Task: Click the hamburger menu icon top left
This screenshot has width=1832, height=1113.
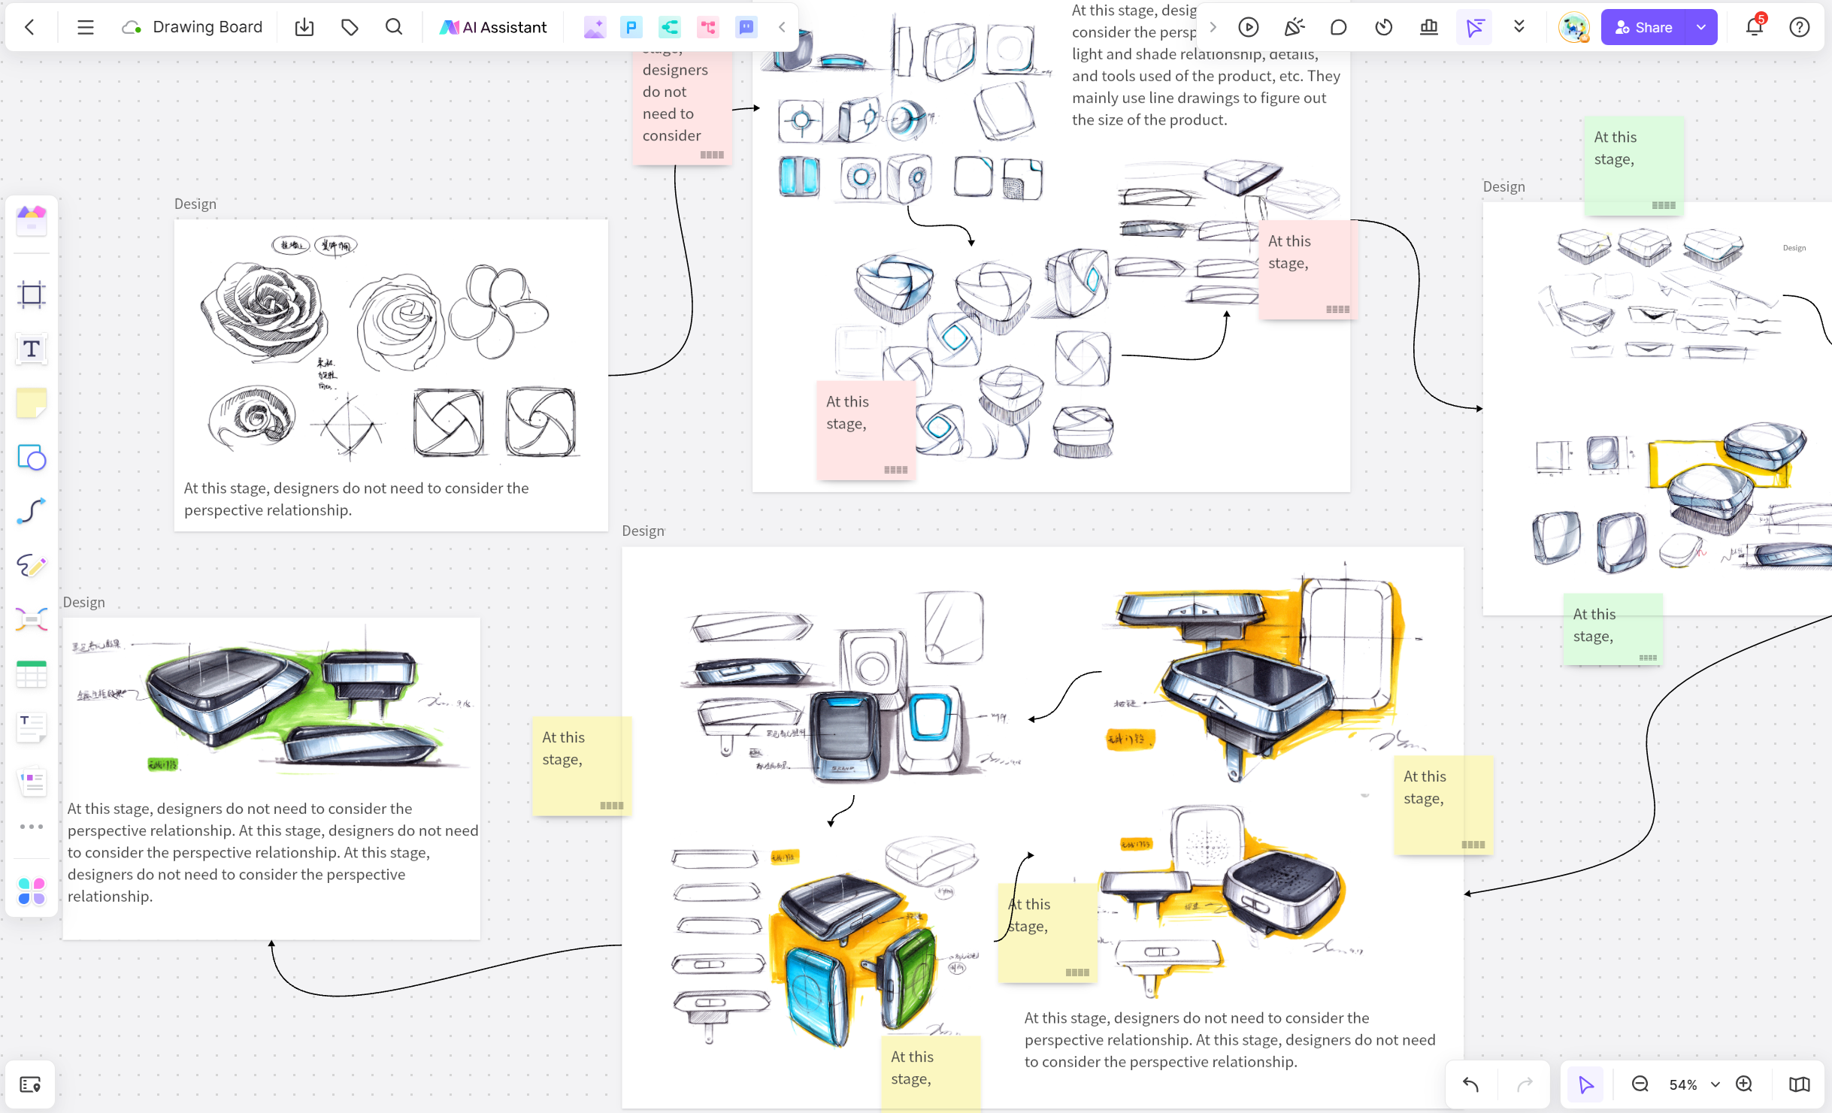Action: click(85, 28)
